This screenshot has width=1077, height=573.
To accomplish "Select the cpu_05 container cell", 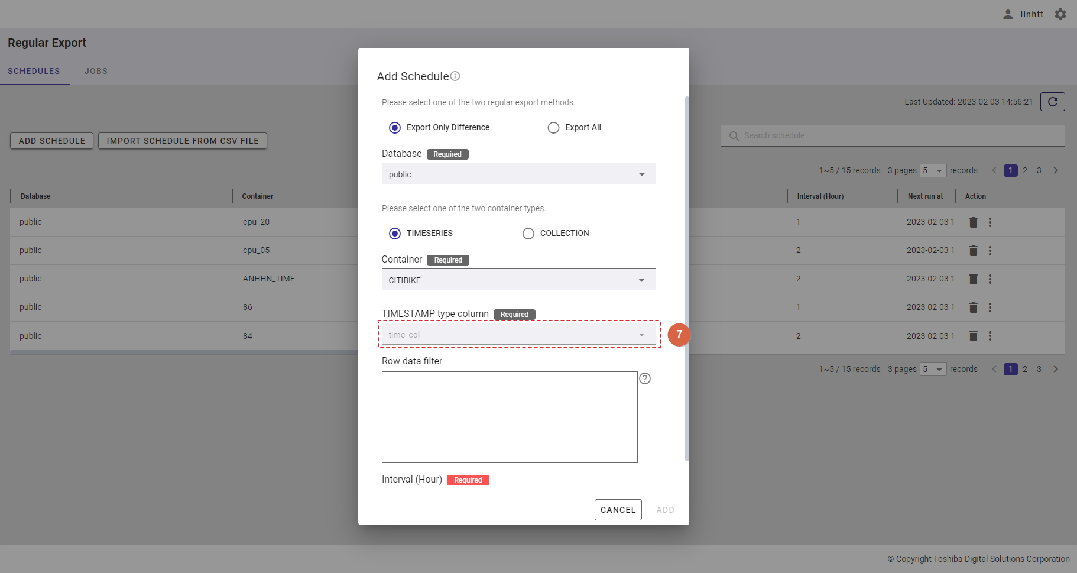I will 256,250.
